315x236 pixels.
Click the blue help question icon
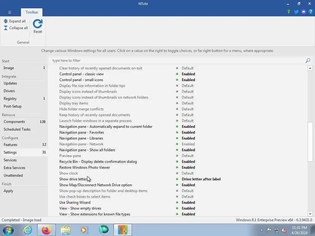(x=311, y=12)
